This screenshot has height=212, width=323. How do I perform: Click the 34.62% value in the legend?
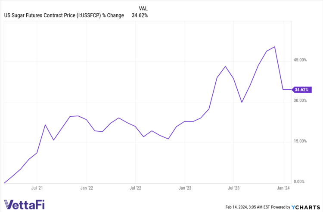tap(140, 15)
